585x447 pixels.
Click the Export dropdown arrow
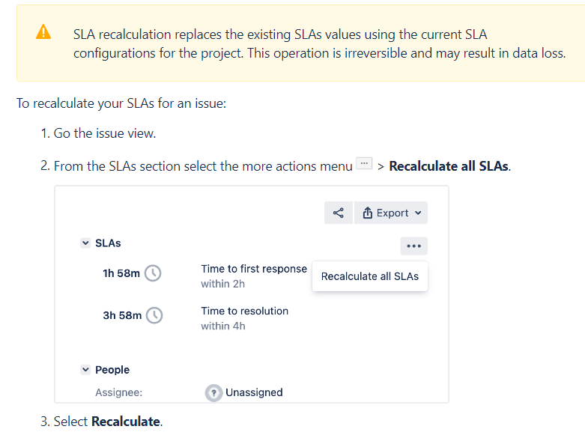click(x=418, y=213)
